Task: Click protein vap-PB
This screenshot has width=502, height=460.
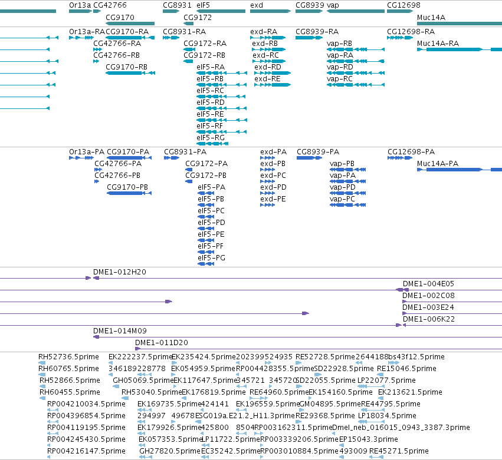Action: click(347, 170)
